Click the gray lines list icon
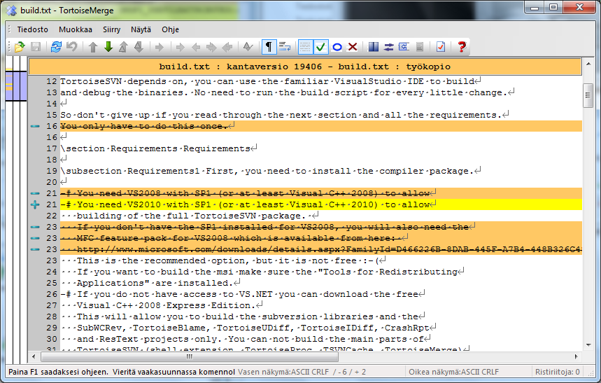 pyautogui.click(x=420, y=47)
